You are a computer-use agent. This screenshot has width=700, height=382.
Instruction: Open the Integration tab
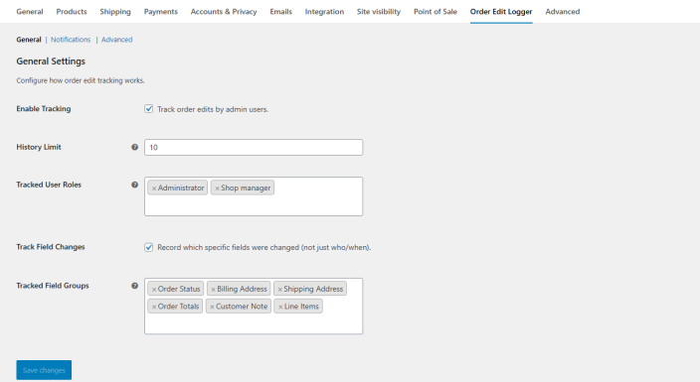[x=324, y=12]
